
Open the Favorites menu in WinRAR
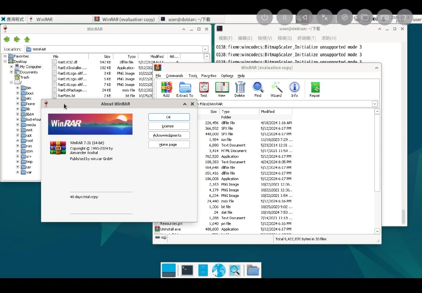click(x=209, y=76)
